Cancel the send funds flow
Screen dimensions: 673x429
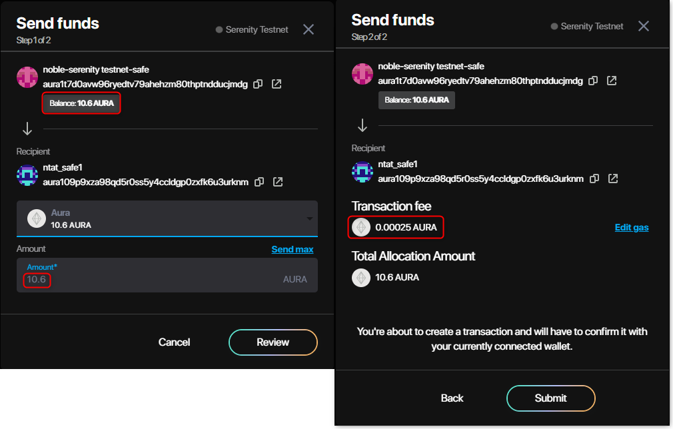click(174, 342)
